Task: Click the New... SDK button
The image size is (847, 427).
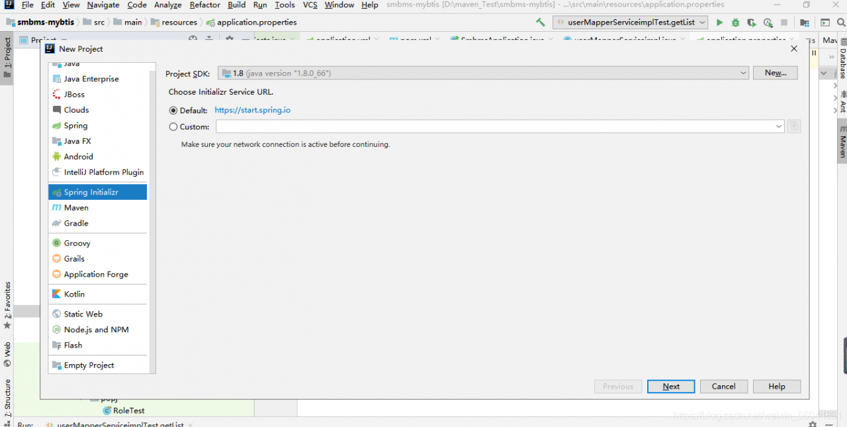Action: pos(775,73)
